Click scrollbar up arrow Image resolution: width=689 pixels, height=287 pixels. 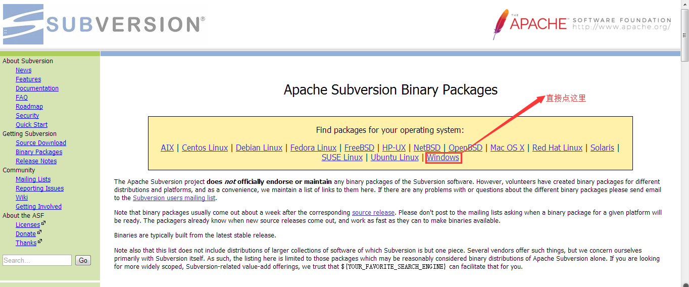coord(684,4)
